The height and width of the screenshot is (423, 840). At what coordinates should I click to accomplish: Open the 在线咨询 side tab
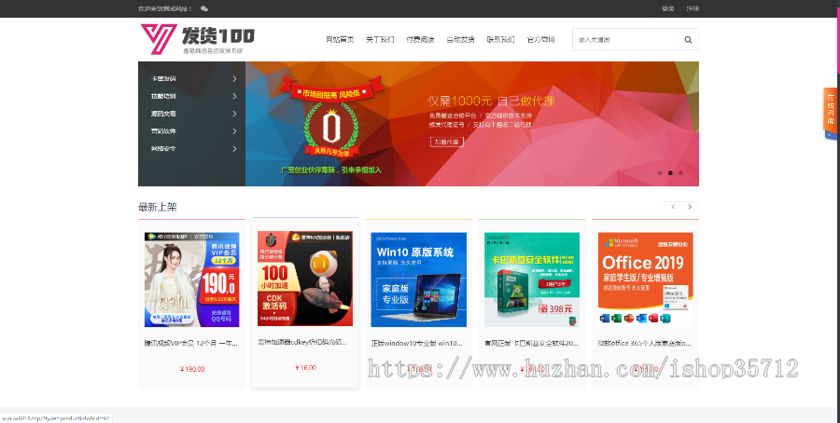[830, 110]
